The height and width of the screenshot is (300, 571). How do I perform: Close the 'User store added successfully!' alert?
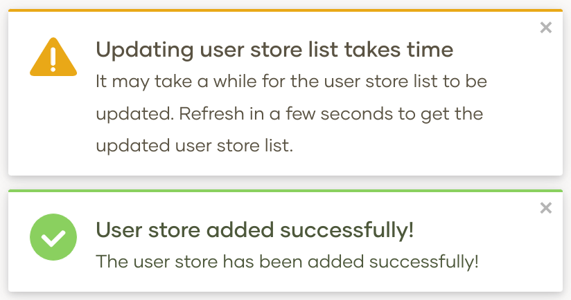(546, 208)
